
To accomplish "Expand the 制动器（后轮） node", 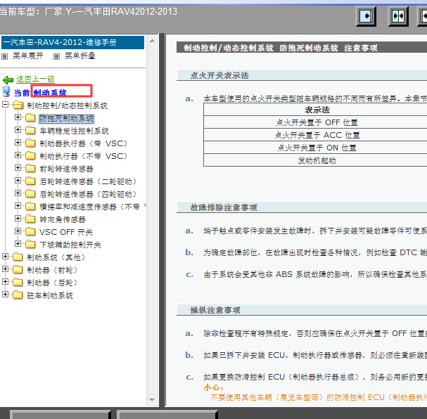I will click(5, 282).
